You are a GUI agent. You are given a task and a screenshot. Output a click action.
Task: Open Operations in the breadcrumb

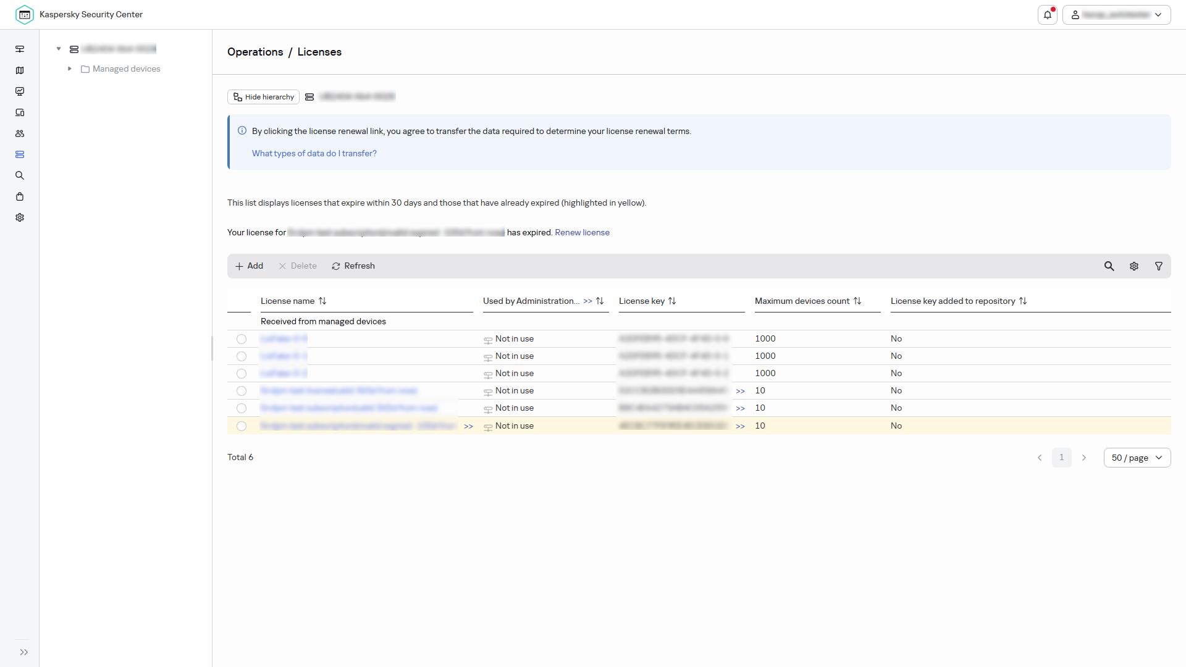pyautogui.click(x=255, y=52)
